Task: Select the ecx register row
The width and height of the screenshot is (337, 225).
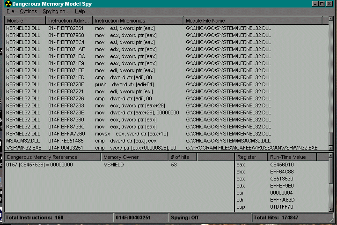Action: [x=282, y=179]
